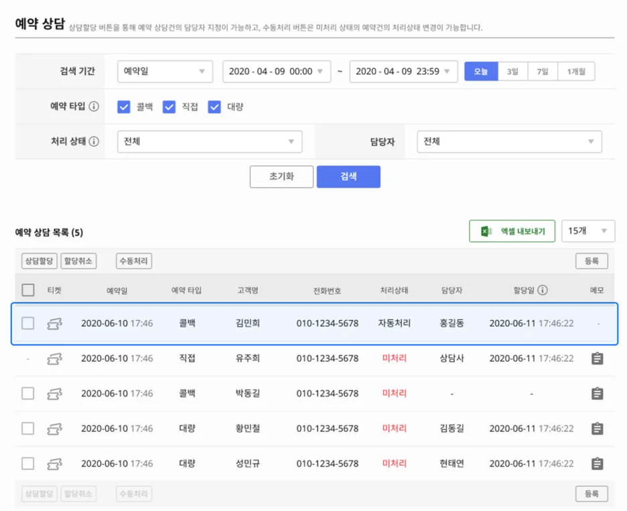Open the 담당자 dropdown

tap(509, 141)
